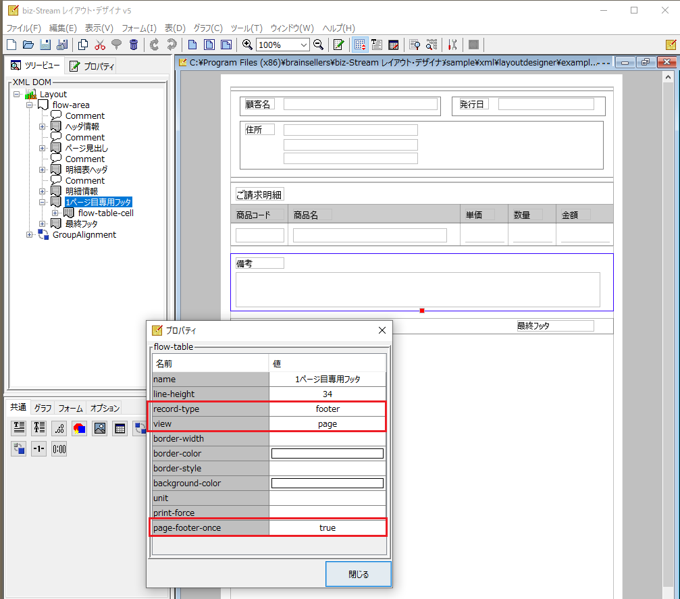Screen dimensions: 680x599
Task: Create a new layout file
Action: pyautogui.click(x=11, y=45)
